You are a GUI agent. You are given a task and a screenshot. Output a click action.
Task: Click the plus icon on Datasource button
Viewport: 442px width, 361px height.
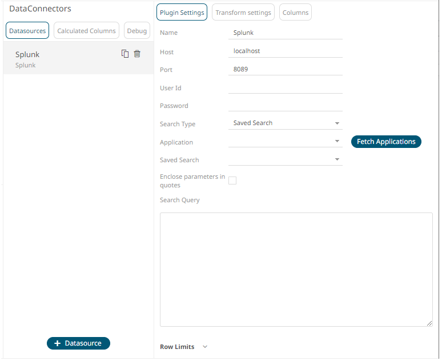pos(58,343)
